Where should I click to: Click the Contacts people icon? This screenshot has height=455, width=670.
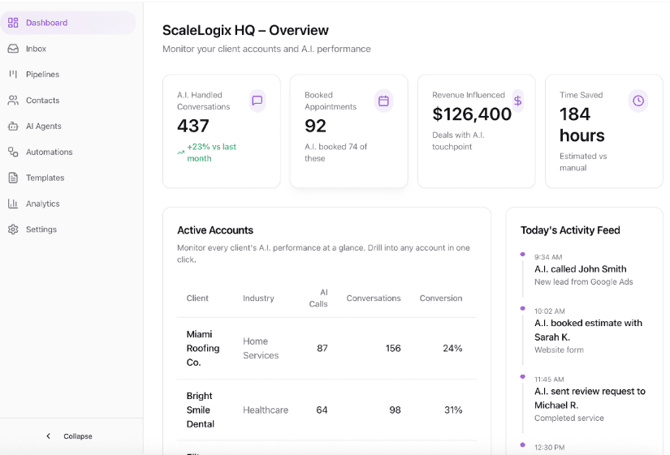(x=13, y=101)
